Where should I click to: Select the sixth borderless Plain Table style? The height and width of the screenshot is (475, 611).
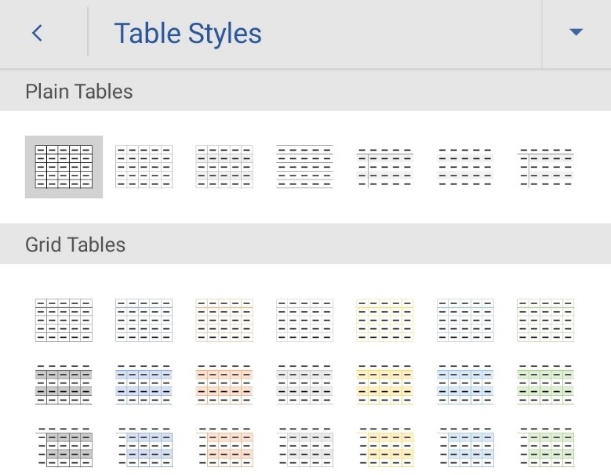click(464, 166)
